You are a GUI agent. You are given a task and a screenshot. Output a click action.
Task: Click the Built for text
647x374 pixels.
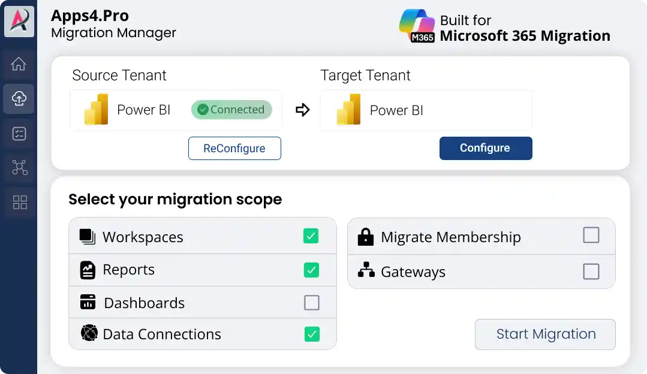click(465, 20)
